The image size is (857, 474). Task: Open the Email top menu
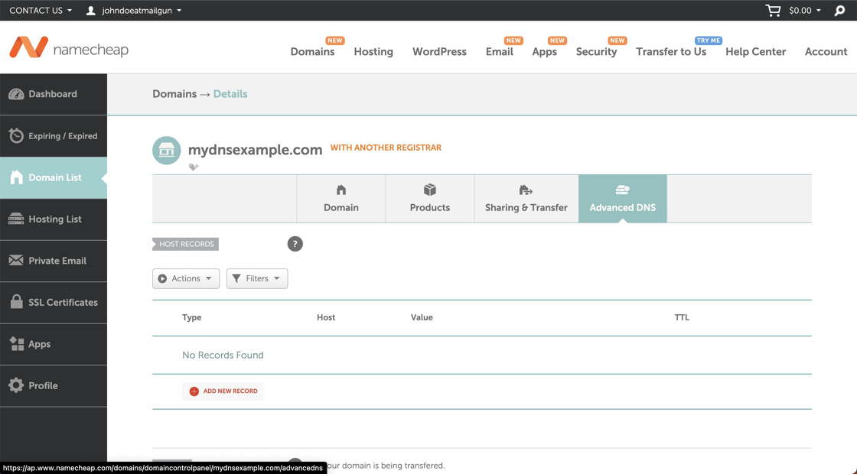500,51
